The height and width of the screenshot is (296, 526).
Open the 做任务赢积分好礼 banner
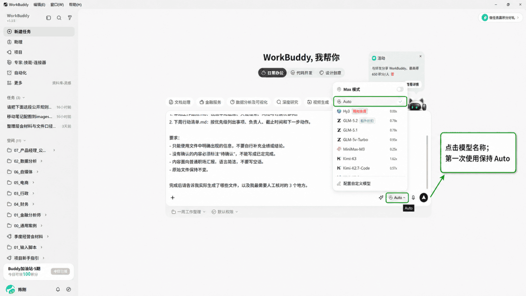point(500,18)
